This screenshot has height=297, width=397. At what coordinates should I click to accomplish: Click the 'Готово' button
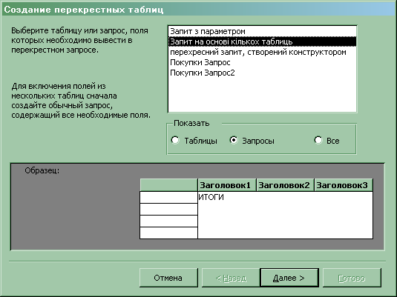(352, 278)
